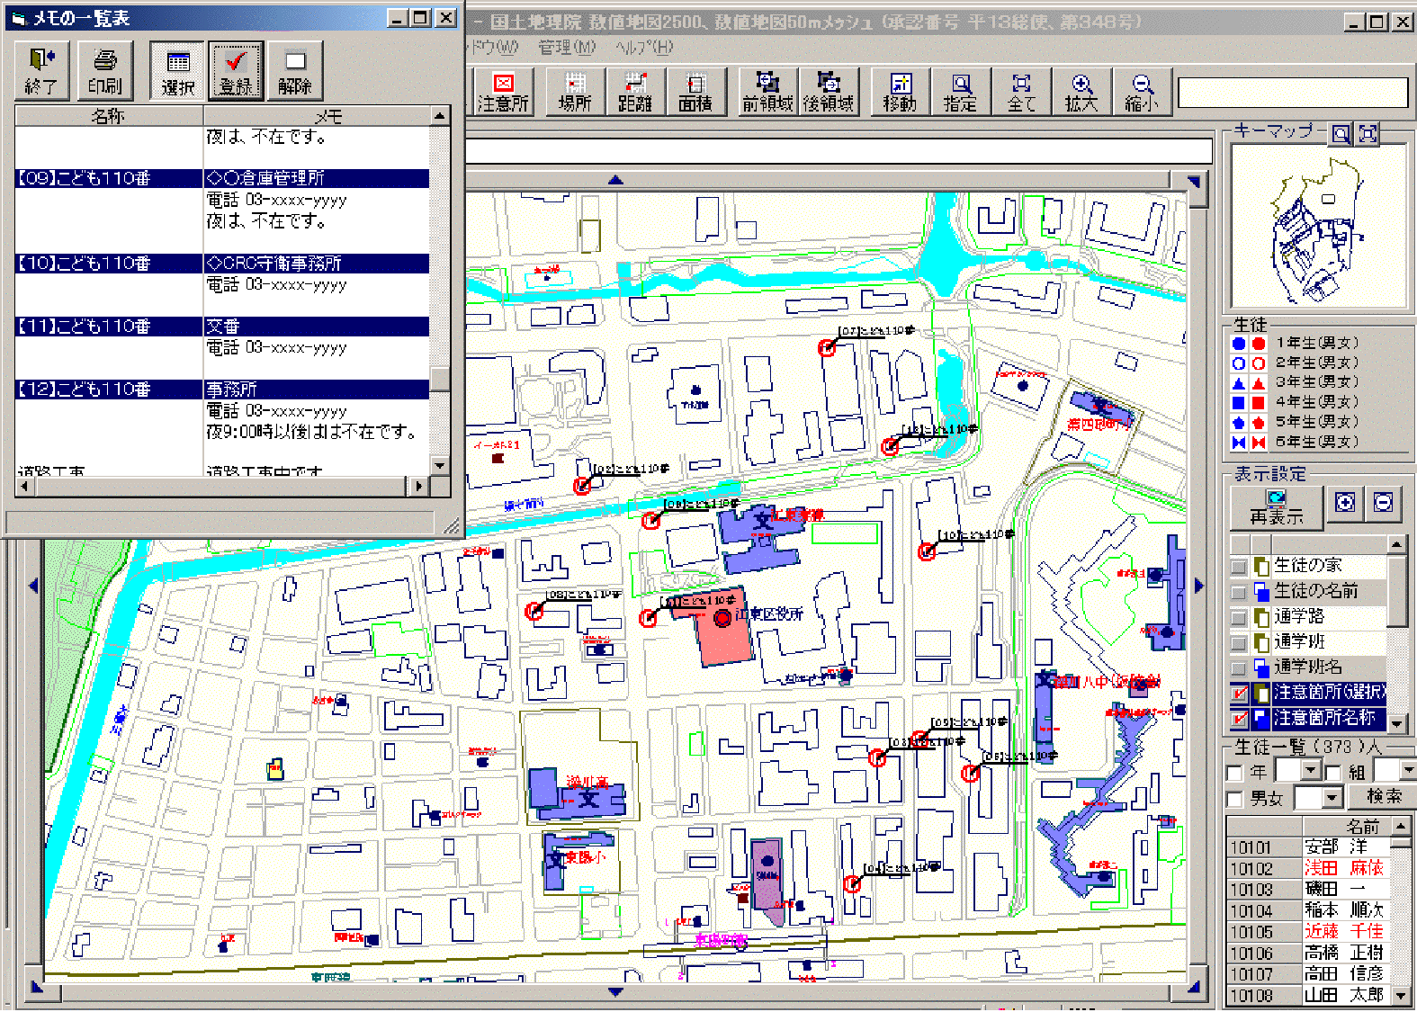This screenshot has width=1417, height=1012.
Task: Click key map magnifier icon
Action: pos(1341,134)
